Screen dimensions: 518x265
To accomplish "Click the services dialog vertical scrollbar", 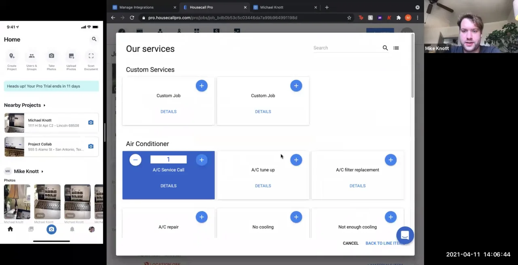I will click(412, 66).
